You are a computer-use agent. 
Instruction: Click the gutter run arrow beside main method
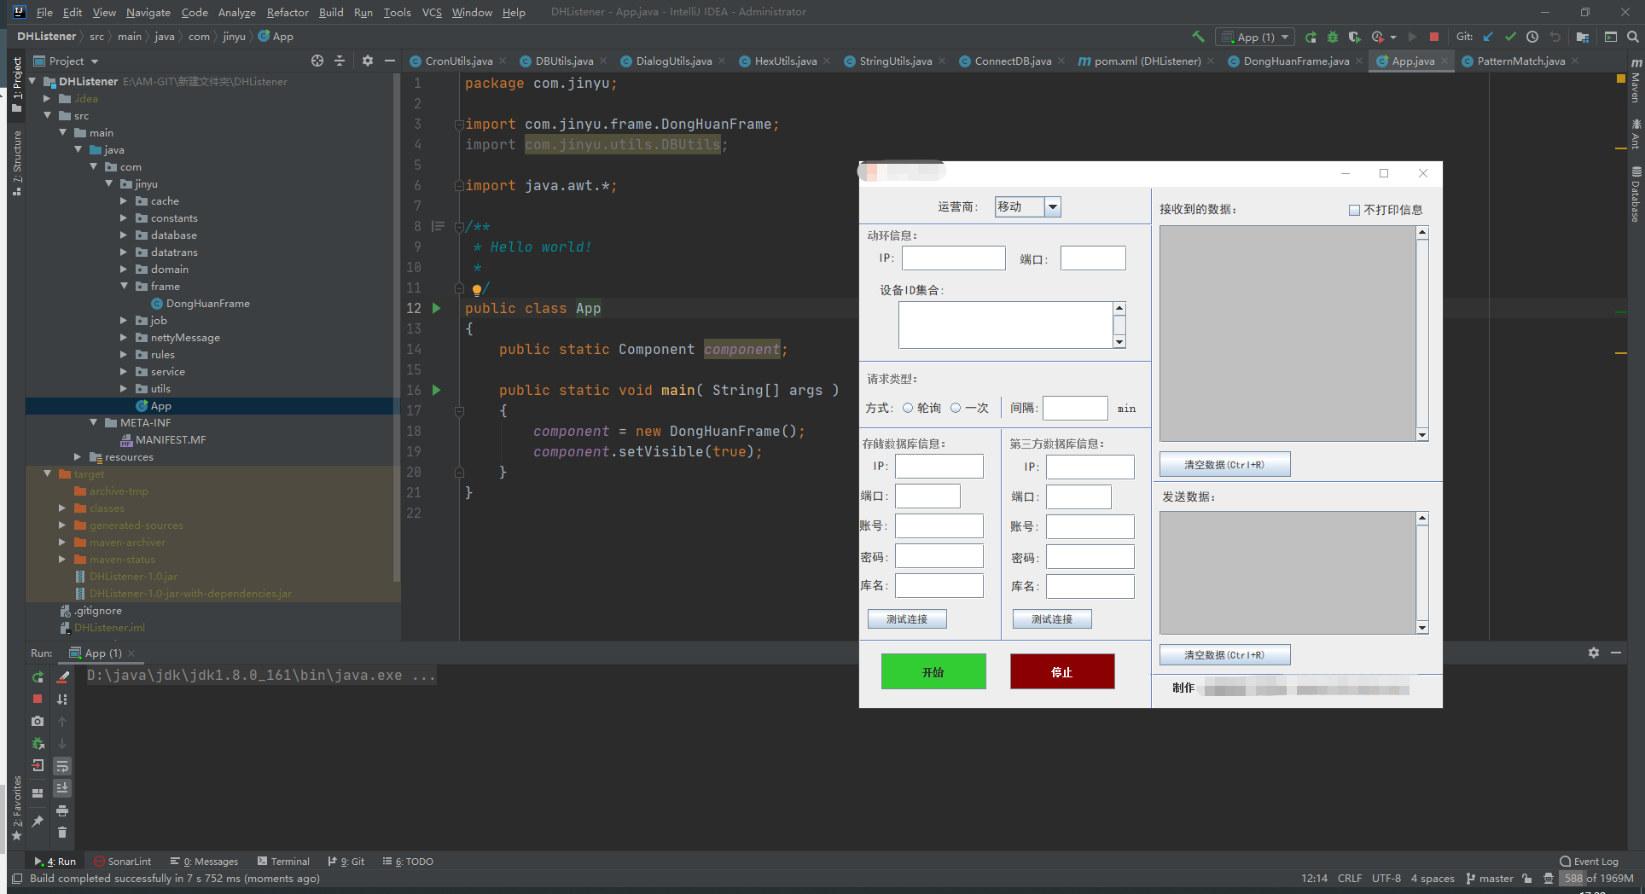(437, 390)
